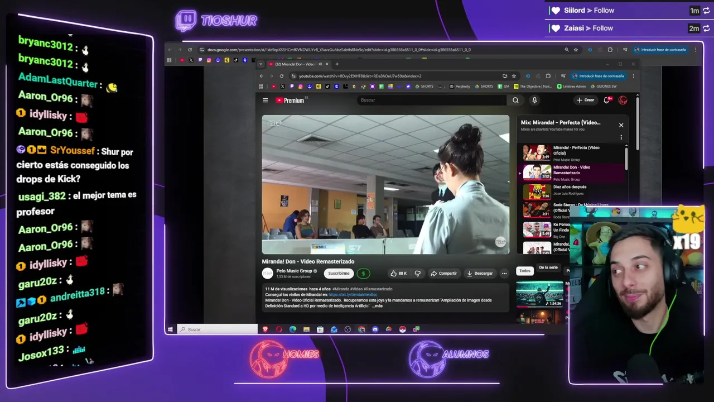
Task: Dislike the video with thumbs down
Action: [417, 274]
